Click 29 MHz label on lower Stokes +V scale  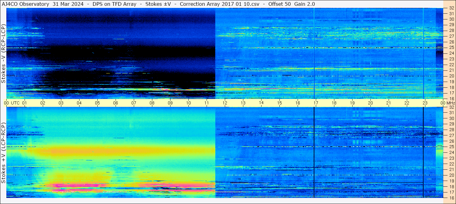[x=451, y=124]
